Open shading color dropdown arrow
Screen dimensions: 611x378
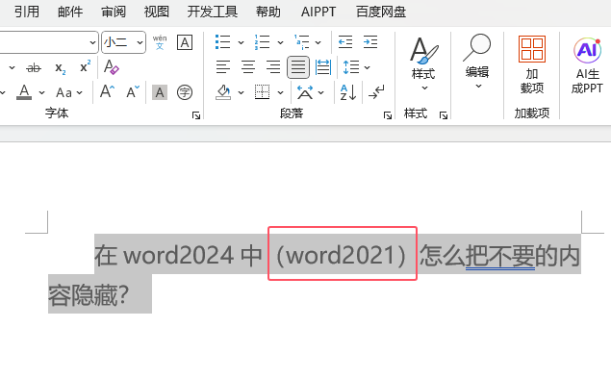pyautogui.click(x=241, y=92)
